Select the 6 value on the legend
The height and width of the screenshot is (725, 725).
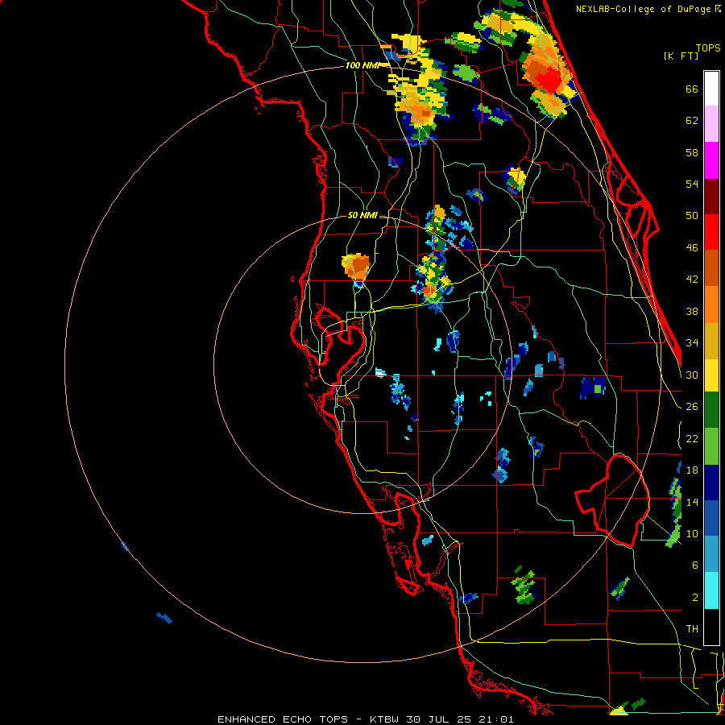695,566
